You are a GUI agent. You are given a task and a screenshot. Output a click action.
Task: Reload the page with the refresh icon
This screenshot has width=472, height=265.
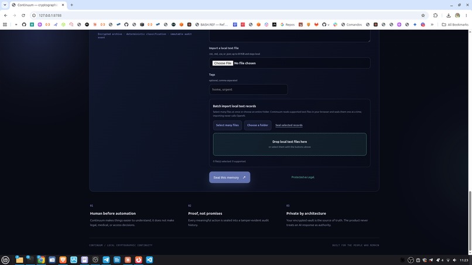(23, 15)
